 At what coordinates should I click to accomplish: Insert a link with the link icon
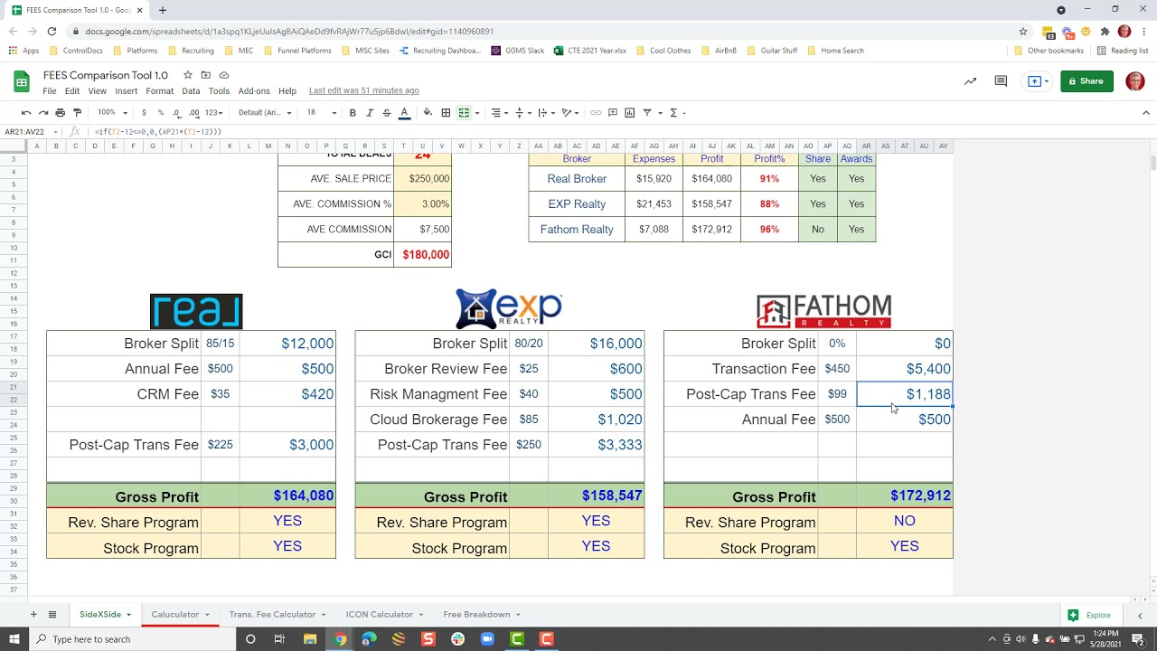596,113
